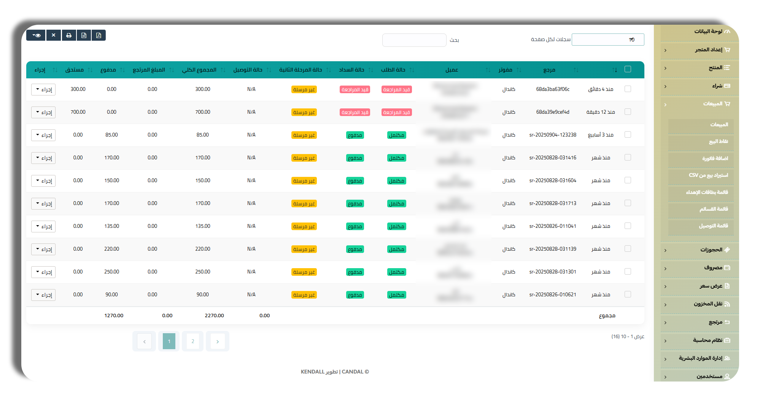Viewport: 760px width, 399px height.
Task: Sort by حالة السداد column arrows
Action: 370,70
